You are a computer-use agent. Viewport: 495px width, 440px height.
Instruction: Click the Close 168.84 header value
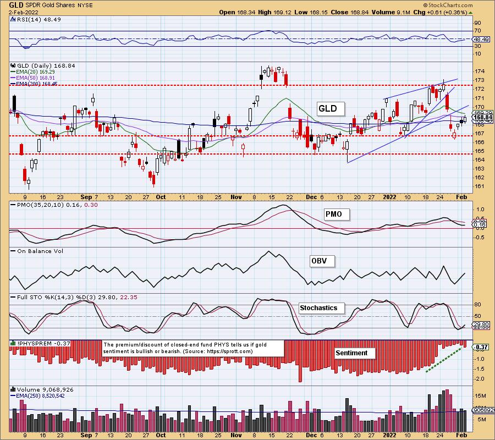pos(349,12)
